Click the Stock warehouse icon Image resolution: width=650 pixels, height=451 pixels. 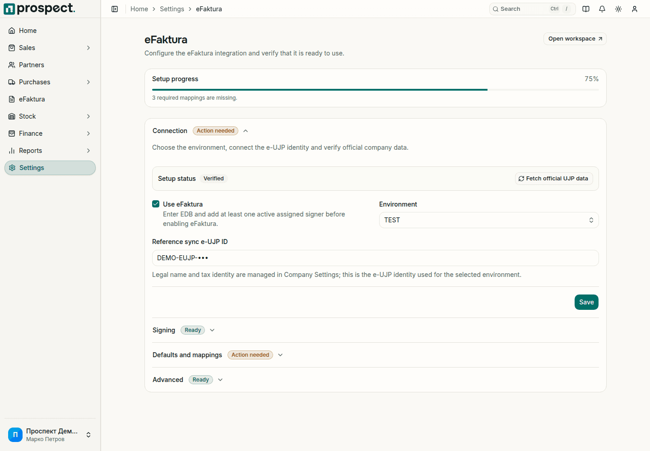coord(12,116)
